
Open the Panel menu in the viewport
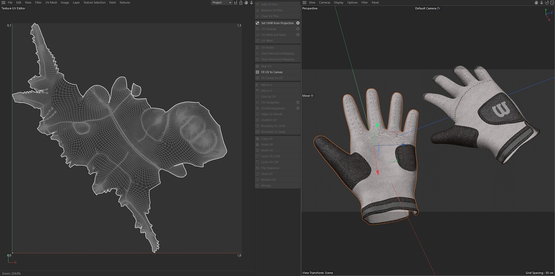point(375,3)
